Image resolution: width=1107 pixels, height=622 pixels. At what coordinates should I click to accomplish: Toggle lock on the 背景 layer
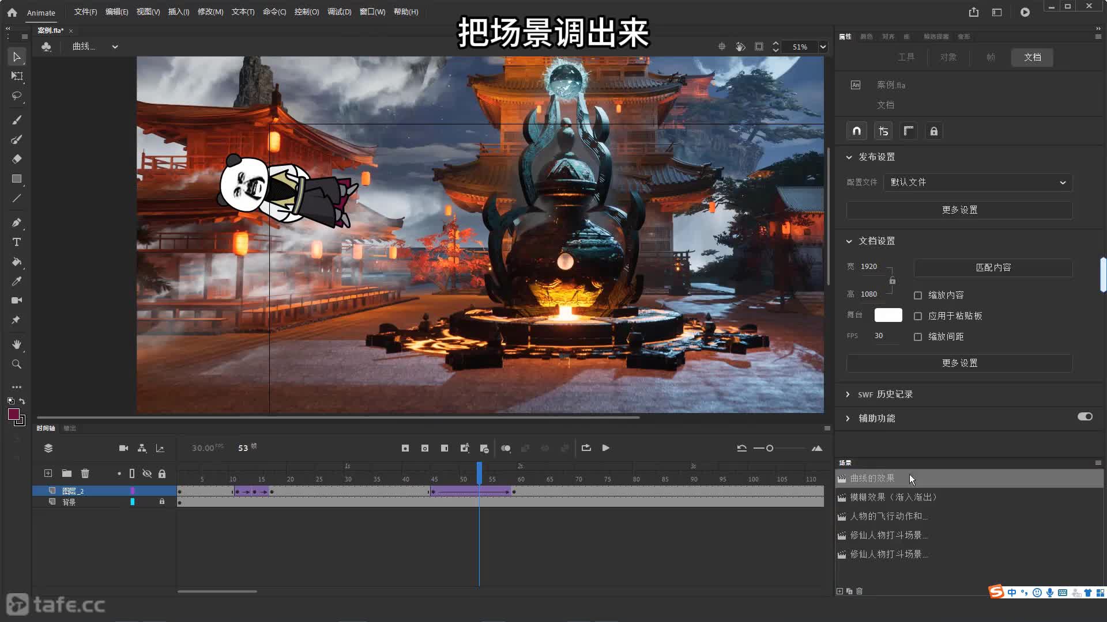[x=162, y=502]
